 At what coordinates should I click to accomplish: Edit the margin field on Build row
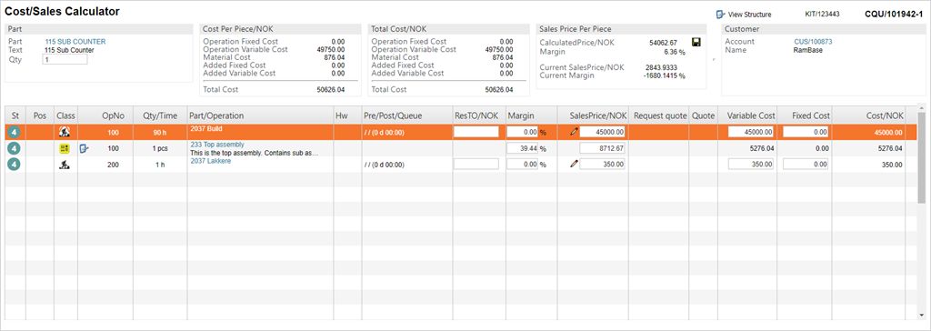pos(523,132)
